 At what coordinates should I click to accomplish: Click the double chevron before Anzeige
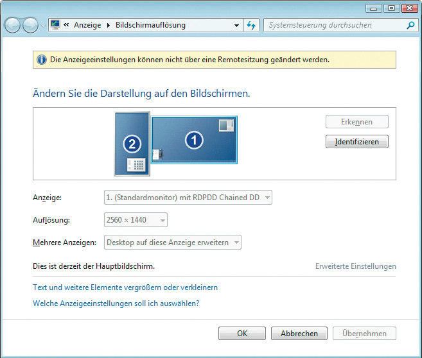pos(66,25)
